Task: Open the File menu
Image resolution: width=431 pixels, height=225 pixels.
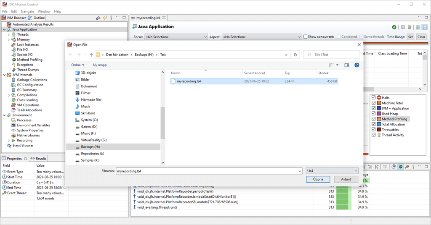Action: click(5, 11)
